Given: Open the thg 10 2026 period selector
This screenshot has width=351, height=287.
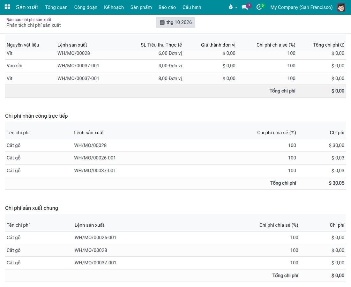Looking at the screenshot, I should point(175,22).
